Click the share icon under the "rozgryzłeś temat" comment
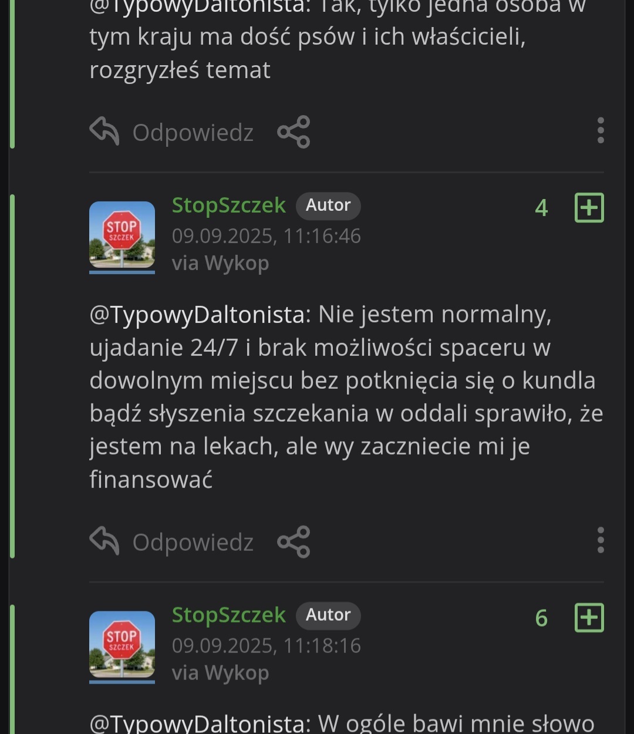Image resolution: width=634 pixels, height=734 pixels. 294,132
